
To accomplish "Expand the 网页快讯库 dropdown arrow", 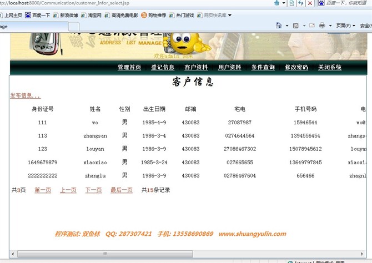I will [230, 16].
